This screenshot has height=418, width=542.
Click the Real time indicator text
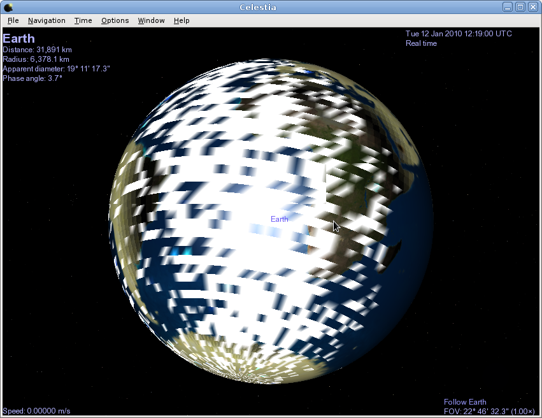(x=421, y=43)
